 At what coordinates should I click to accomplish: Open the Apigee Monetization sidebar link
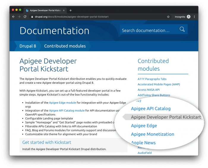(x=152, y=134)
